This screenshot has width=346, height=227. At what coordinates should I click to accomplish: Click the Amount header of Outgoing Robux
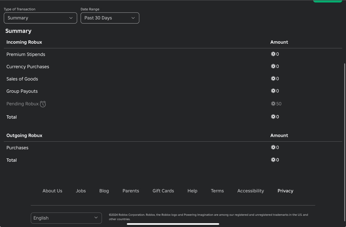click(x=279, y=136)
